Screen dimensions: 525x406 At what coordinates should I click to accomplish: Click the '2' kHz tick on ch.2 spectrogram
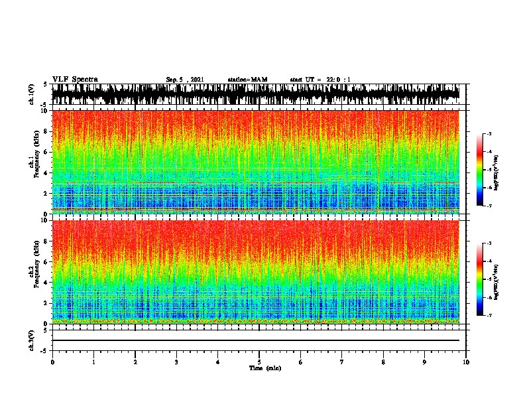click(x=46, y=303)
